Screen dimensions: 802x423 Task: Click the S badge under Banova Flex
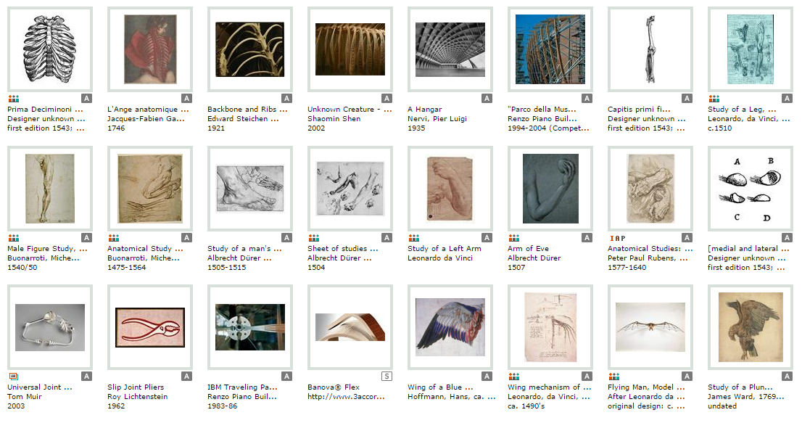pyautogui.click(x=386, y=377)
